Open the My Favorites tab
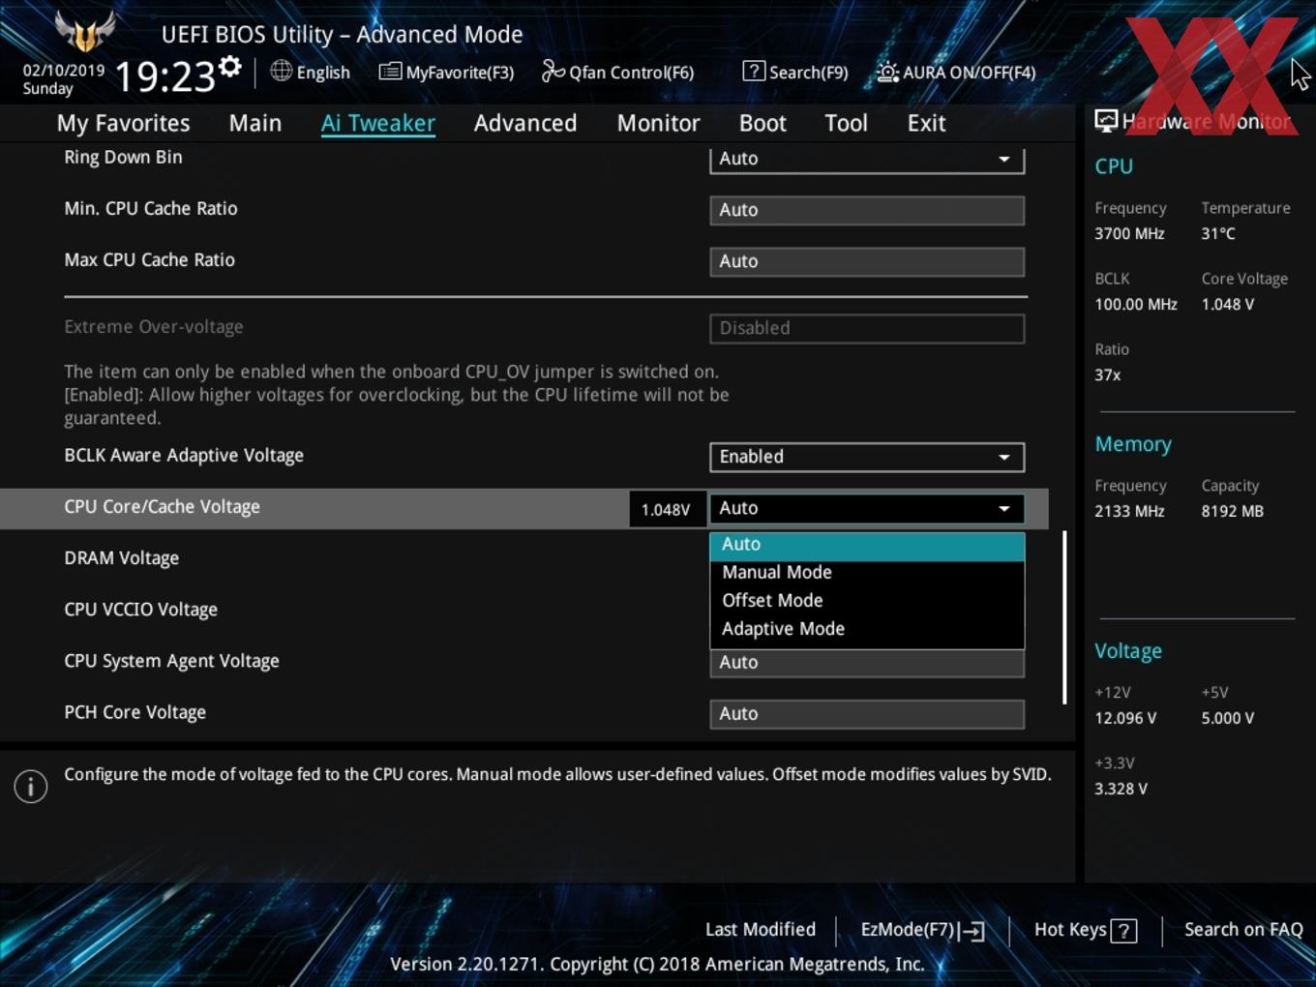1316x987 pixels. pyautogui.click(x=123, y=123)
